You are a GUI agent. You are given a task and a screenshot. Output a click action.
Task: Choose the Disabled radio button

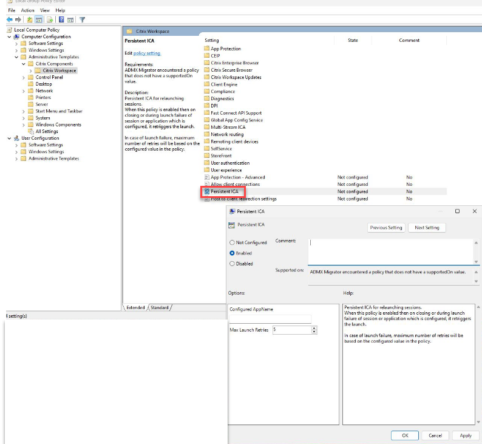point(232,264)
